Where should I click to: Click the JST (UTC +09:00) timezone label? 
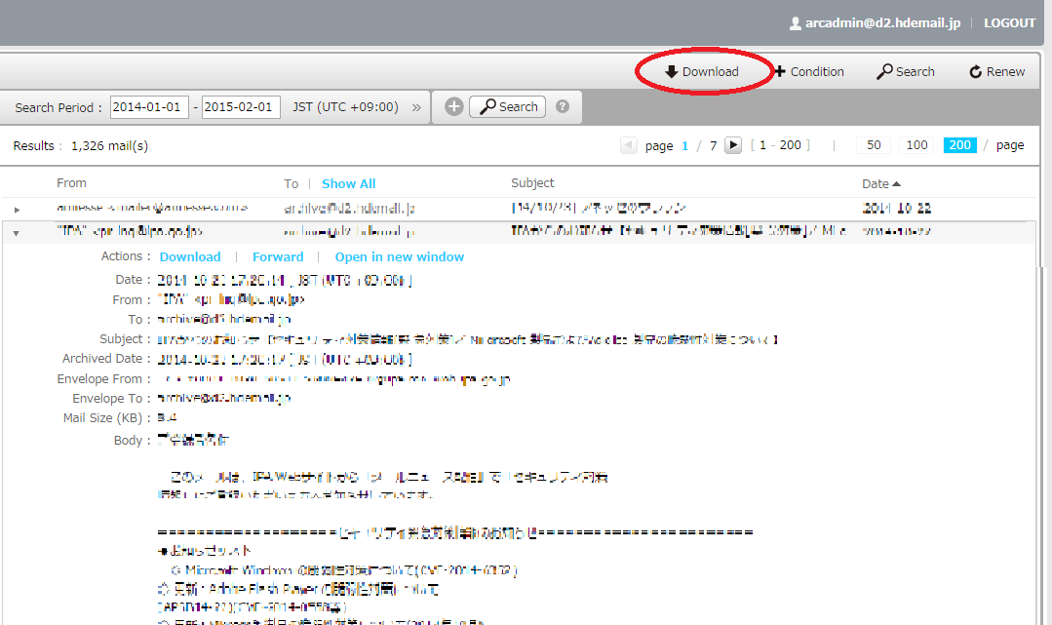tap(345, 106)
